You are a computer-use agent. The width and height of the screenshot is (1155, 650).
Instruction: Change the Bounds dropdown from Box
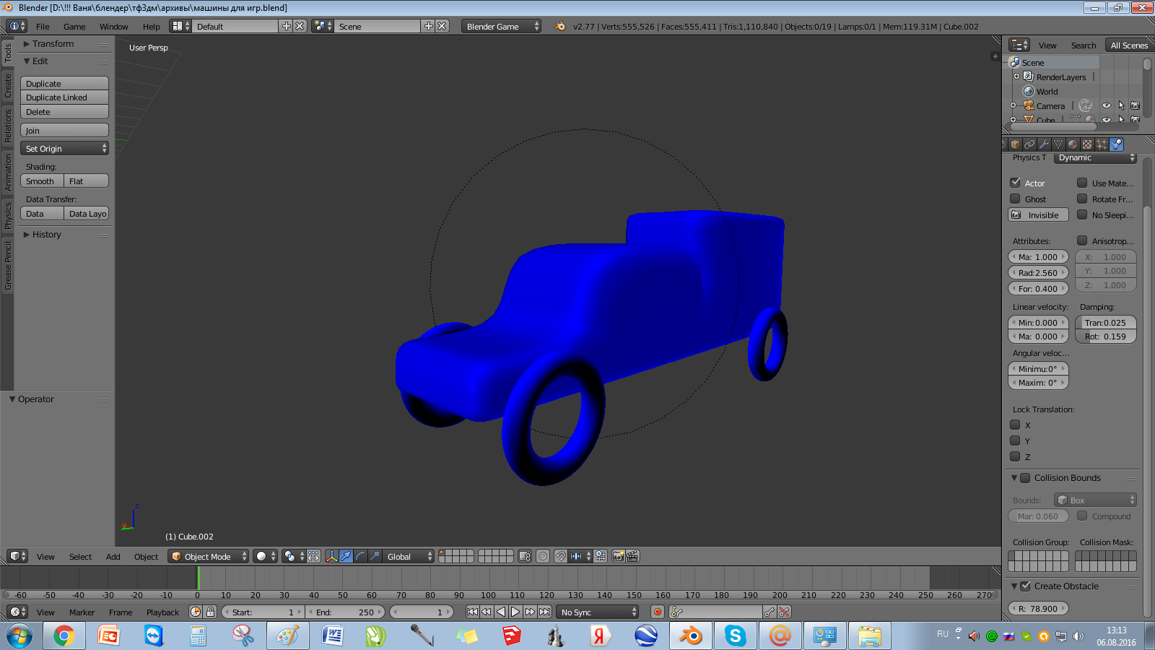[x=1095, y=499]
